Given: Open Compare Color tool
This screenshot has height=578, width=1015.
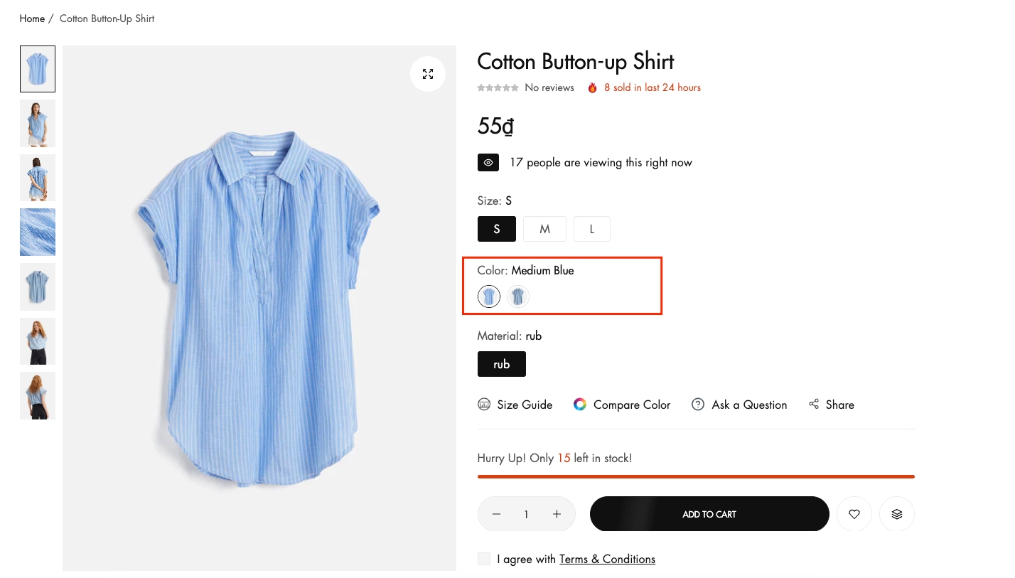Looking at the screenshot, I should pos(622,405).
